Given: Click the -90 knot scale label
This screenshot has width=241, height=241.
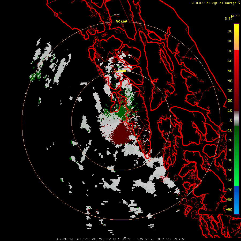Looking at the screenshot, I should 229,210.
